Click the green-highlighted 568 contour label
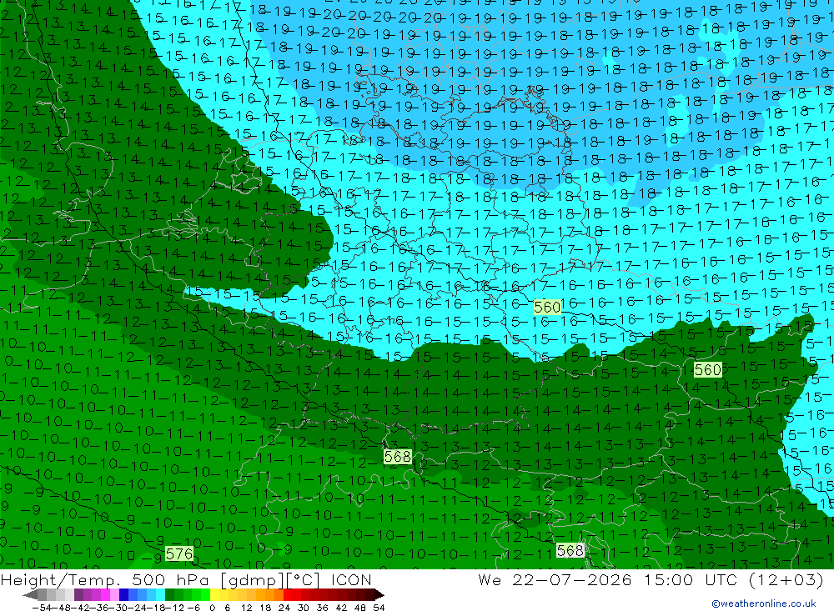834x611 pixels. [x=397, y=456]
